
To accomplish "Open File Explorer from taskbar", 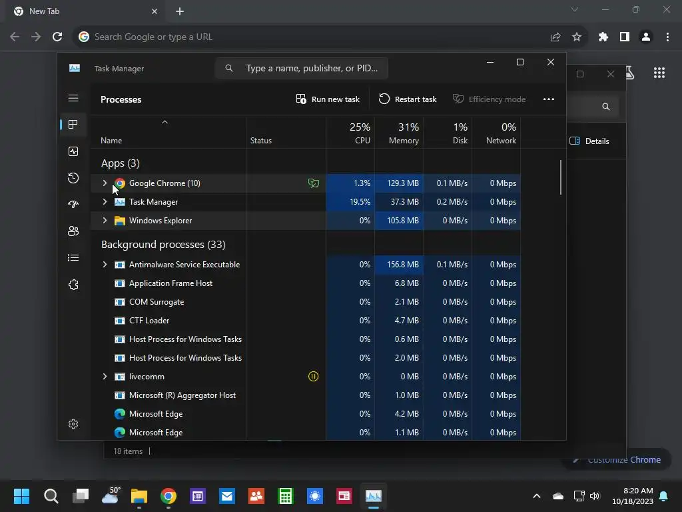I will 139,496.
